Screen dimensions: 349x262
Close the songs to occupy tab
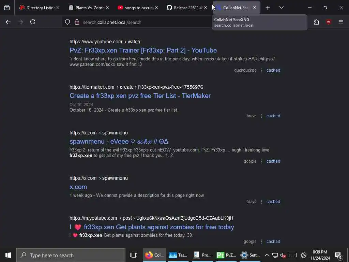tap(156, 8)
